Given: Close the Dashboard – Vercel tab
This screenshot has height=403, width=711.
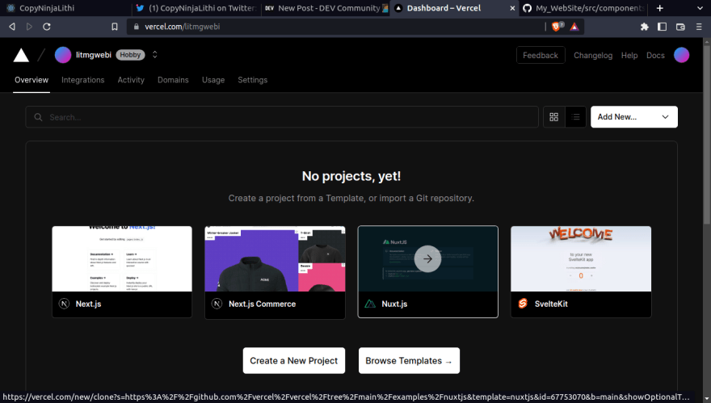Looking at the screenshot, I should [512, 8].
